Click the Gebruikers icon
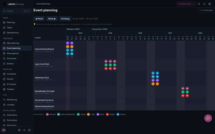The height and width of the screenshot is (134, 215). pos(4,115)
